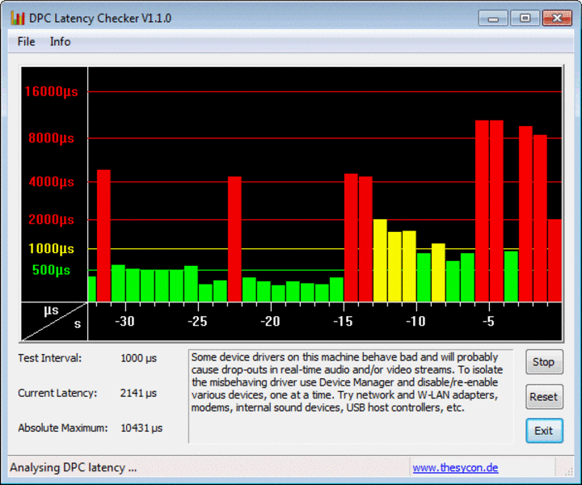Click the -30 time axis label
Screen dimensions: 582x485
click(x=124, y=322)
